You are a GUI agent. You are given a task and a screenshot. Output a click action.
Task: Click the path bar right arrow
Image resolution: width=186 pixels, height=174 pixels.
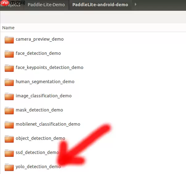[x=136, y=5]
